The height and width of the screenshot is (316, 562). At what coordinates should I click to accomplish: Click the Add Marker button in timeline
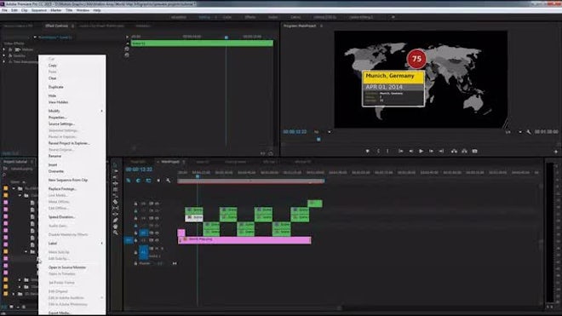(x=158, y=181)
